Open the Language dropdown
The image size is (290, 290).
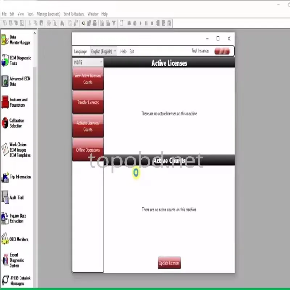pos(80,51)
